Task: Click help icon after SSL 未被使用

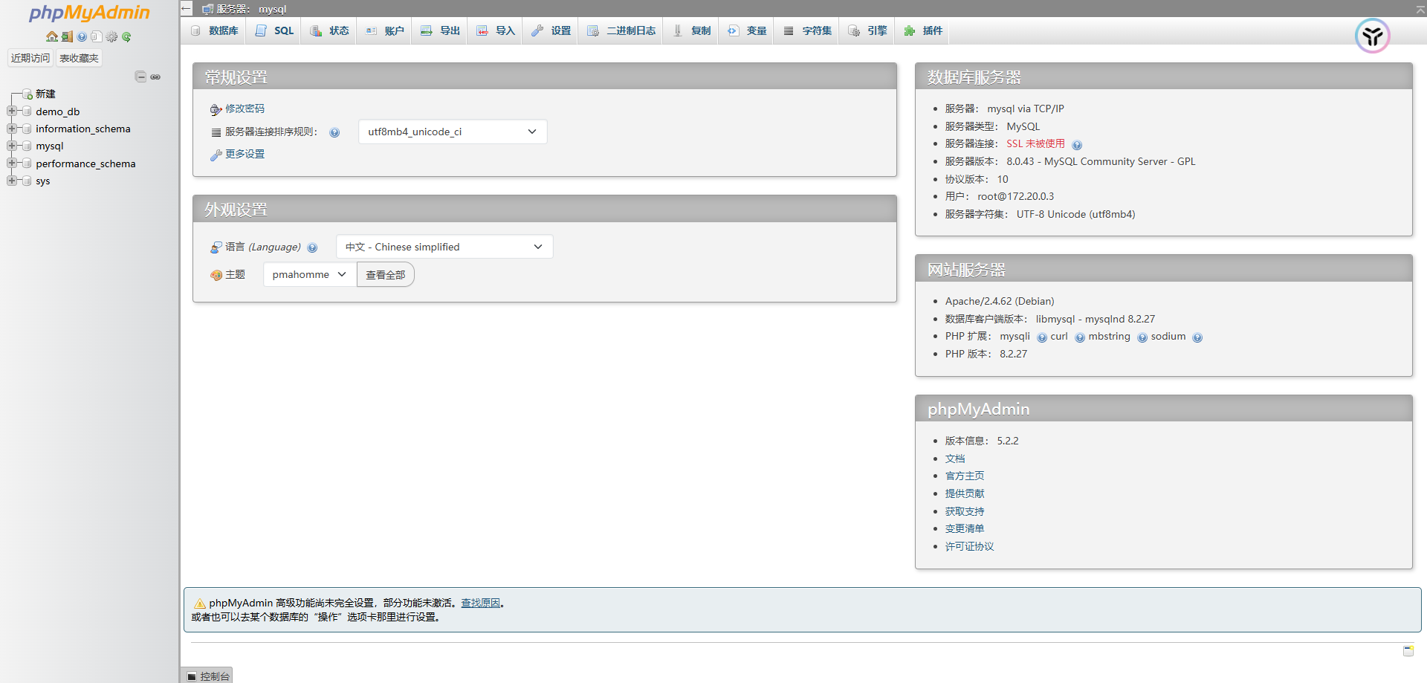Action: [x=1077, y=145]
